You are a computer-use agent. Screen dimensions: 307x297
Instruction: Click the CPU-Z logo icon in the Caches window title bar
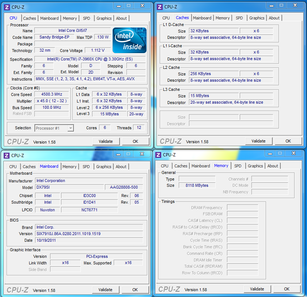pos(160,7)
